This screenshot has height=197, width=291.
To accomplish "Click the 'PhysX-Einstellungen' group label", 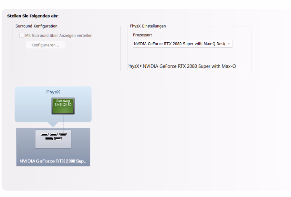I will click(x=148, y=26).
